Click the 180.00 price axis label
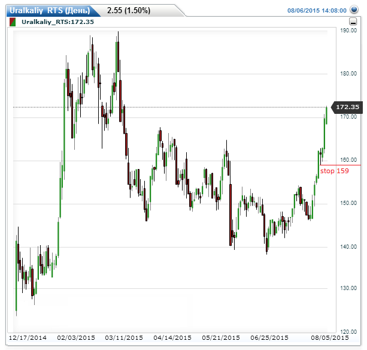Viewport: 367px width, 350px height. 348,74
